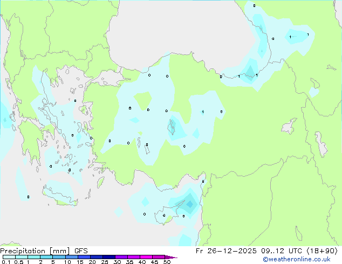This screenshot has width=342, height=264.
Task: Click the 0.5–1 mm legend color swatch
Action: pos(22,257)
